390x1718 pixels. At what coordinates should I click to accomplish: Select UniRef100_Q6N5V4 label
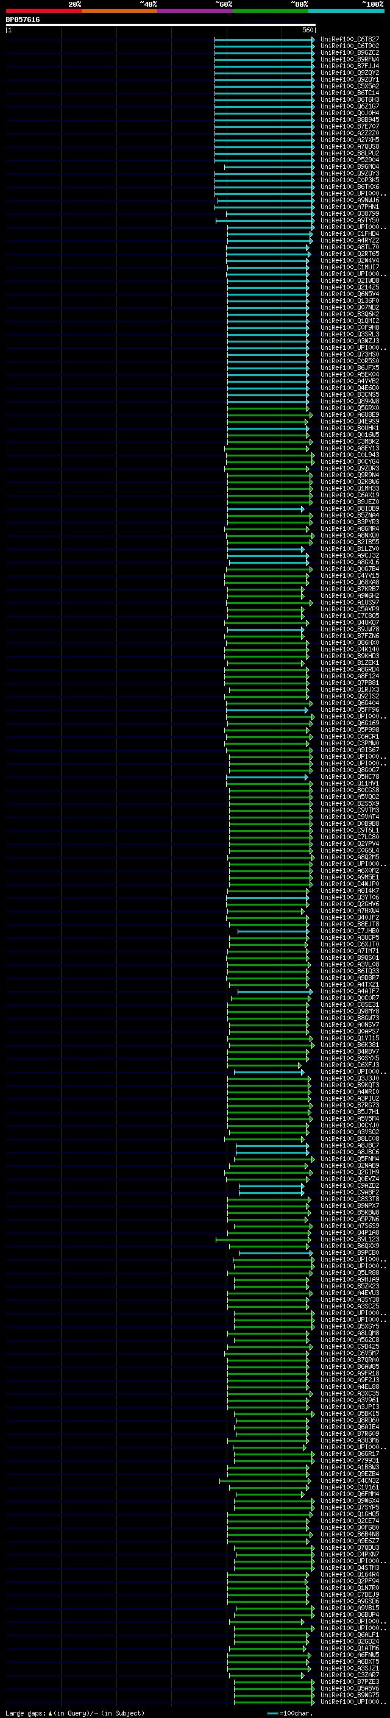[x=350, y=294]
